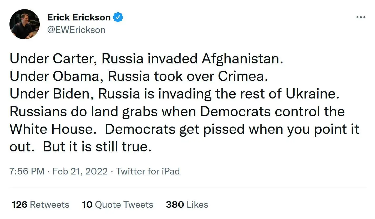Viewport: 375px width, 219px height.
Task: Click the Feb 21, 2022 date
Action: pos(80,171)
